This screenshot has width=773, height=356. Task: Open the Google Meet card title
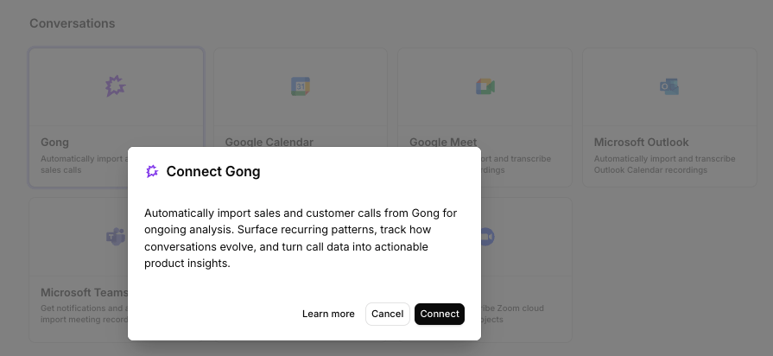(x=443, y=142)
